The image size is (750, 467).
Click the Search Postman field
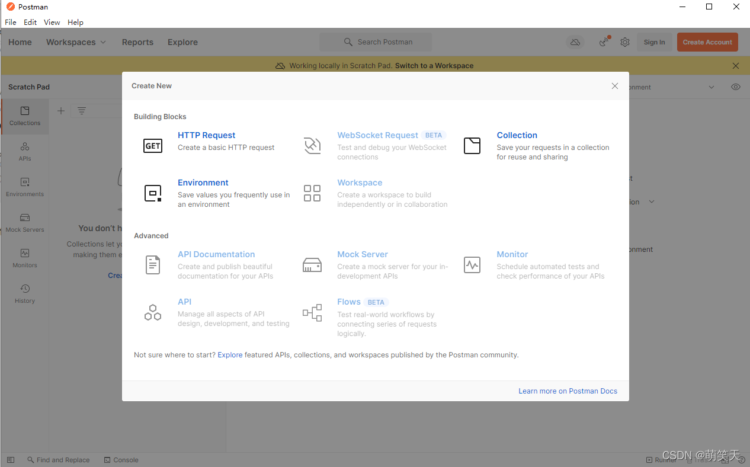pyautogui.click(x=376, y=42)
